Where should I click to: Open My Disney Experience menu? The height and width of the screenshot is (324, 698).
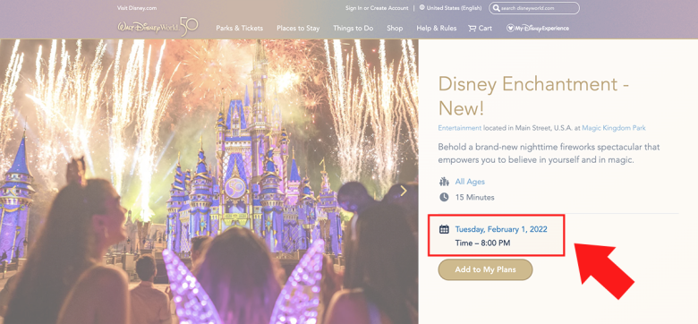[538, 28]
